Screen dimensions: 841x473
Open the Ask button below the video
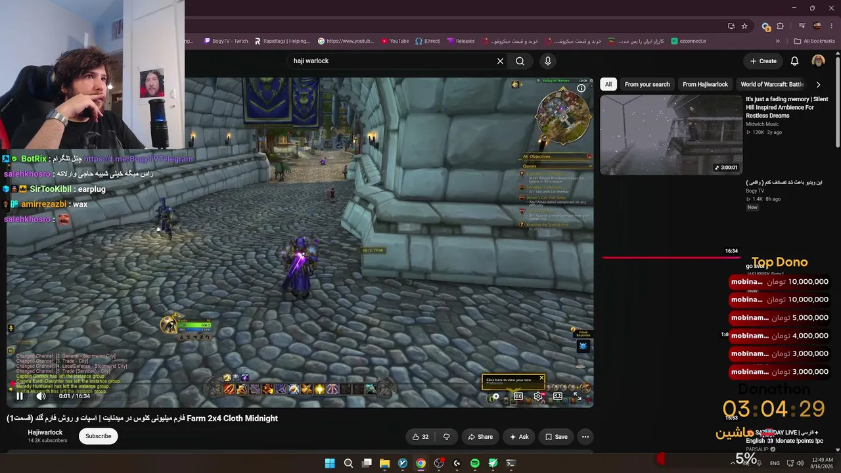519,437
